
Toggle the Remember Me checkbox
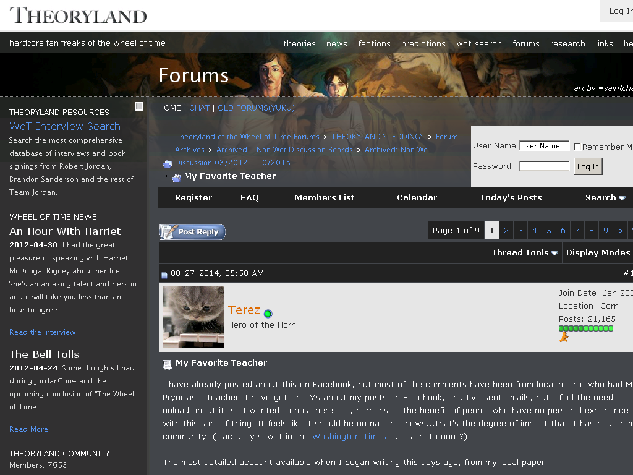pyautogui.click(x=577, y=147)
